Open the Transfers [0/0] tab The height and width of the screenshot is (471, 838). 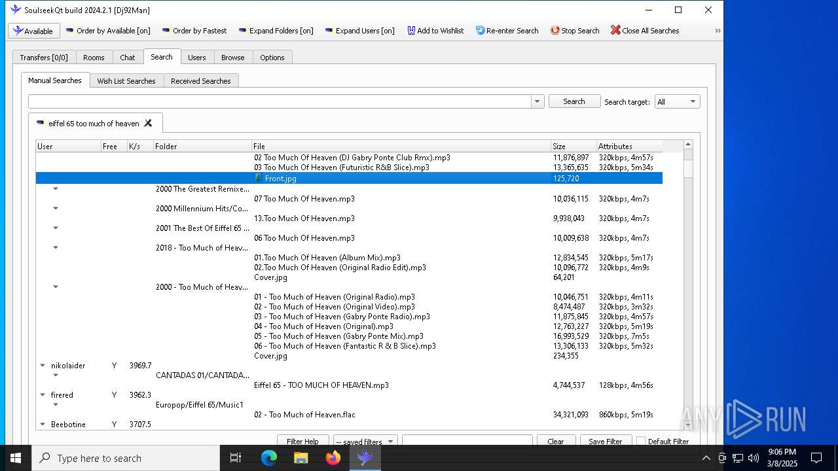tap(44, 58)
